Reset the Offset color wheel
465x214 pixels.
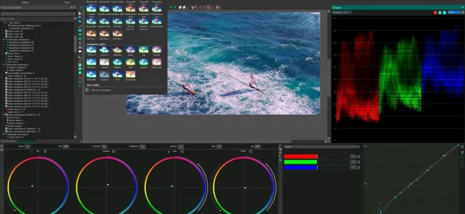[251, 151]
